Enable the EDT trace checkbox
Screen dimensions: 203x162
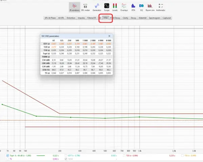pyautogui.click(x=66, y=156)
